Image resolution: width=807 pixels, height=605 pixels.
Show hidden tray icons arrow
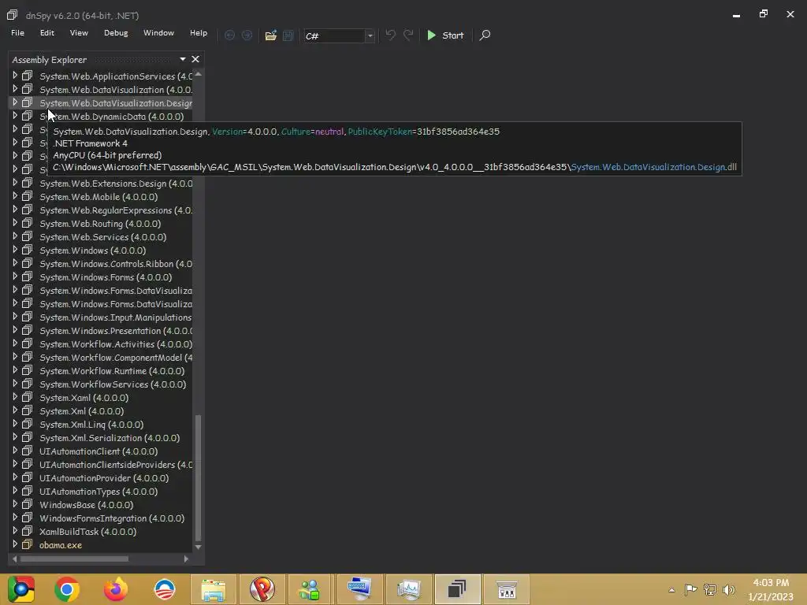click(671, 590)
